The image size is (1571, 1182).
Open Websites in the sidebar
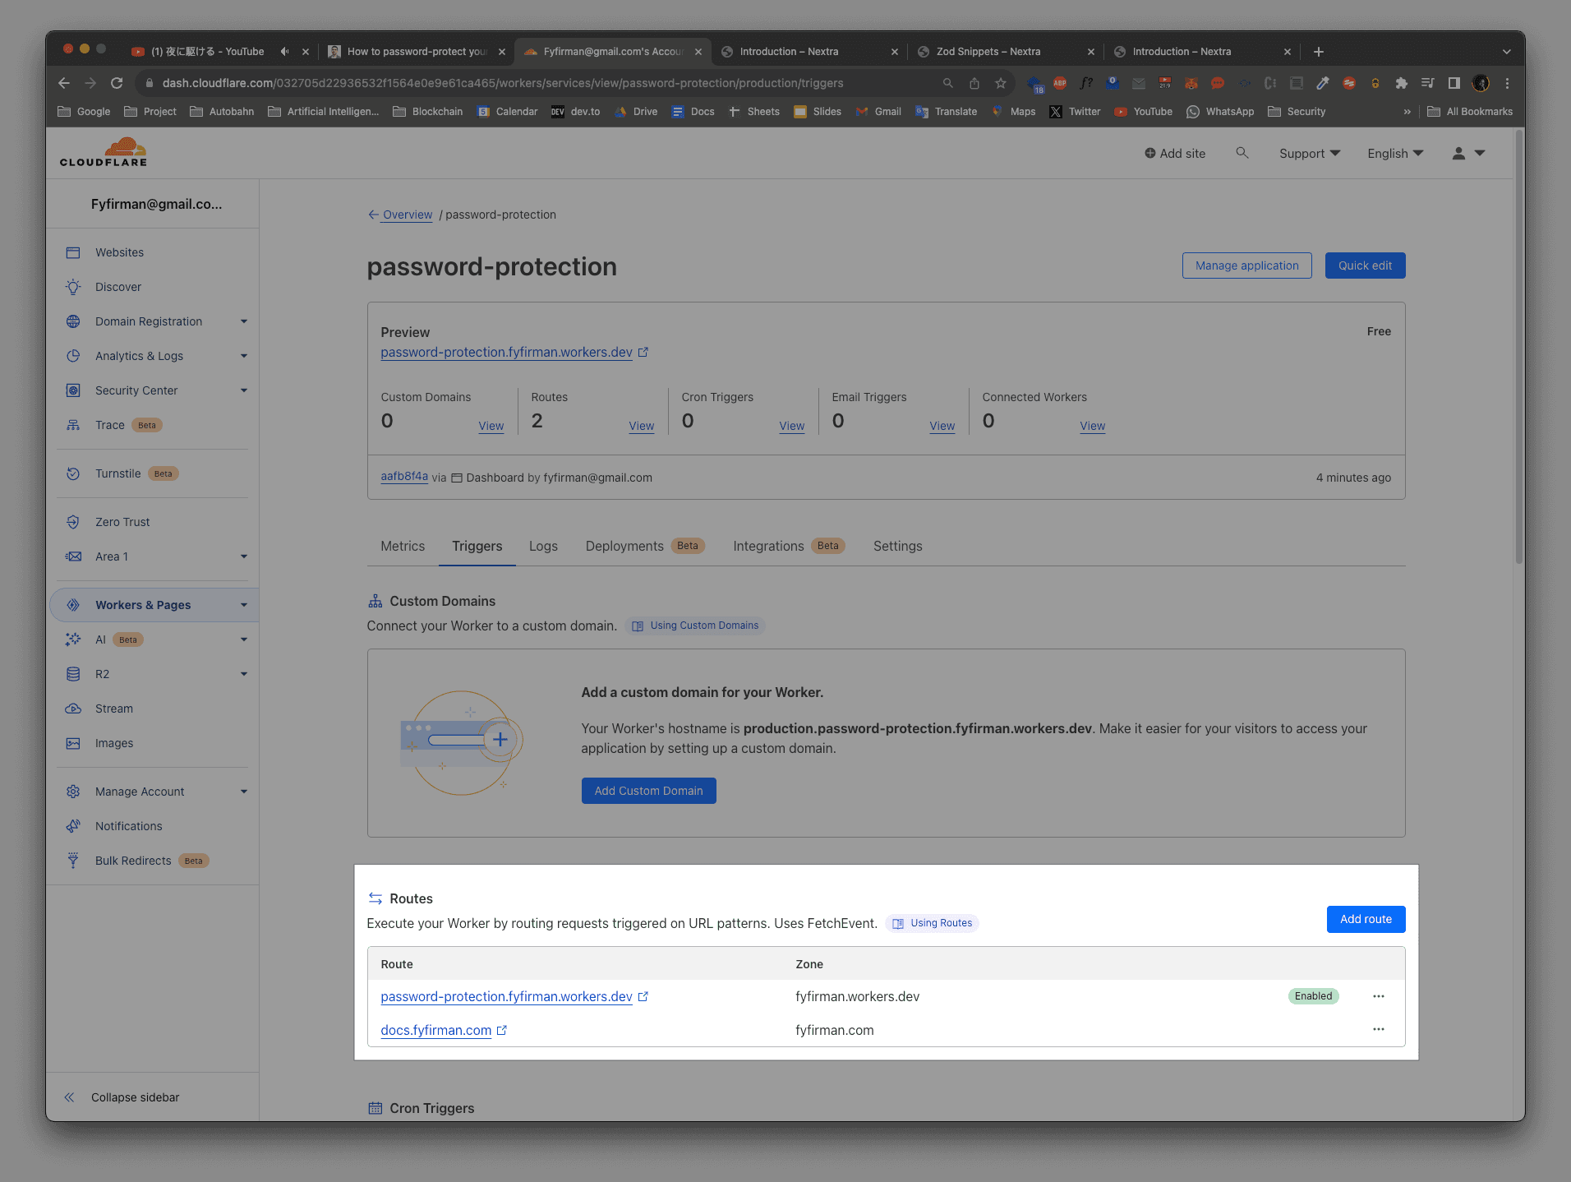(x=119, y=252)
